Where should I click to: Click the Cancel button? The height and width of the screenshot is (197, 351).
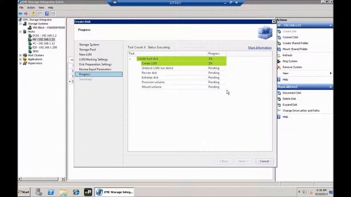pyautogui.click(x=264, y=161)
